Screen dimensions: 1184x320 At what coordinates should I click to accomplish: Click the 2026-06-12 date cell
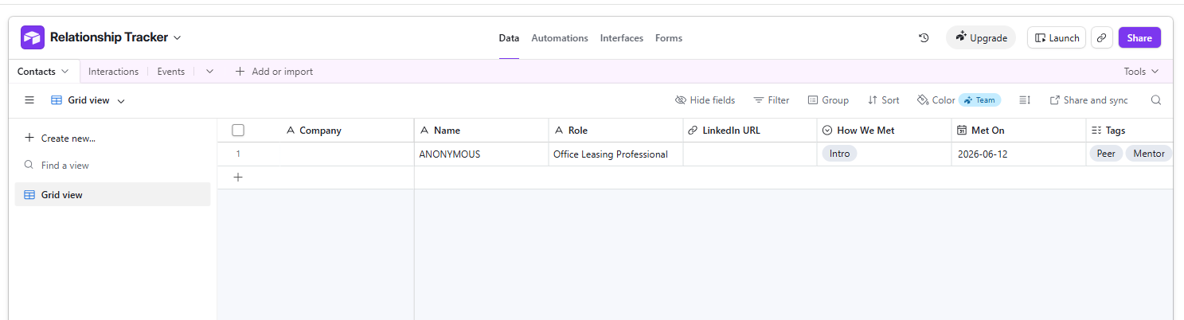point(1019,154)
